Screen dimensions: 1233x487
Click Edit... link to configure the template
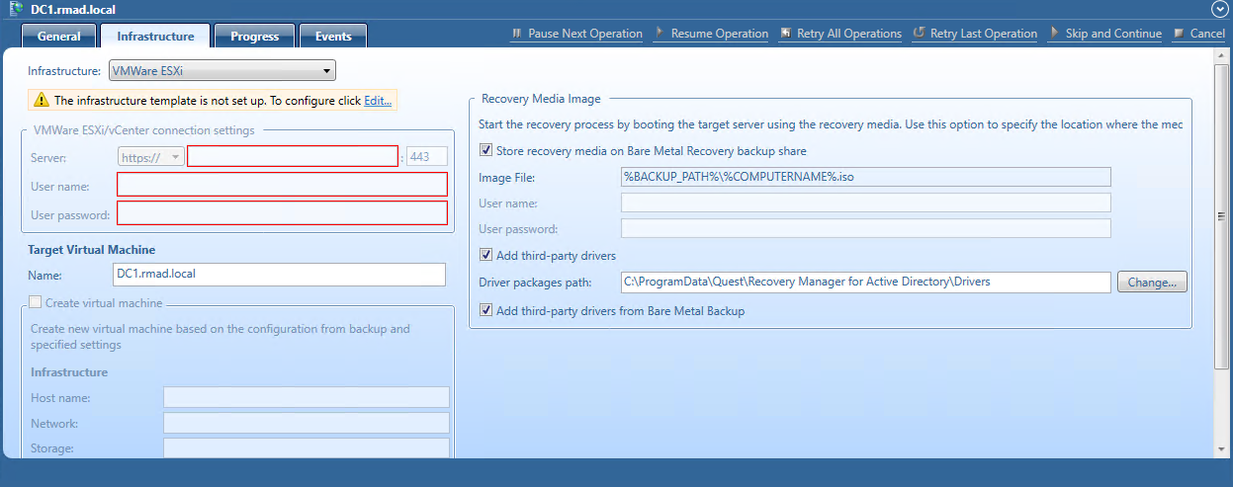(378, 101)
